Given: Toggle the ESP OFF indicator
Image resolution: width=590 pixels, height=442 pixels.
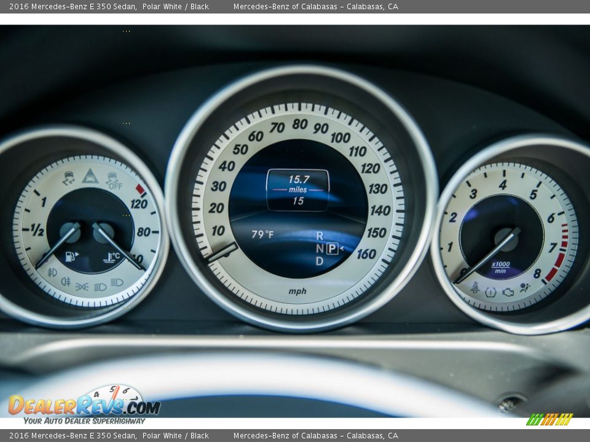Looking at the screenshot, I should coord(113,179).
